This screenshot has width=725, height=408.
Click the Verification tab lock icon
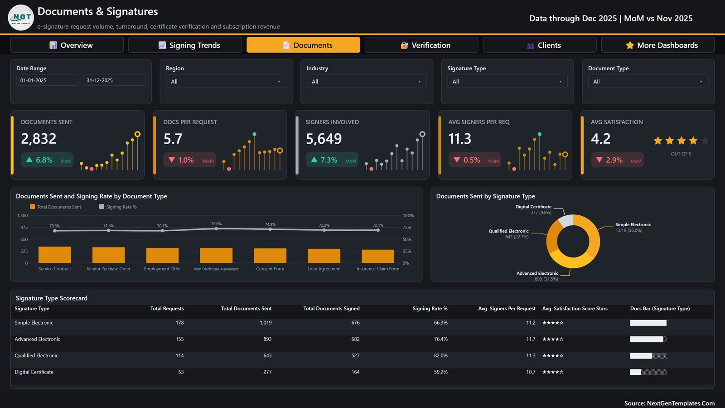(405, 45)
